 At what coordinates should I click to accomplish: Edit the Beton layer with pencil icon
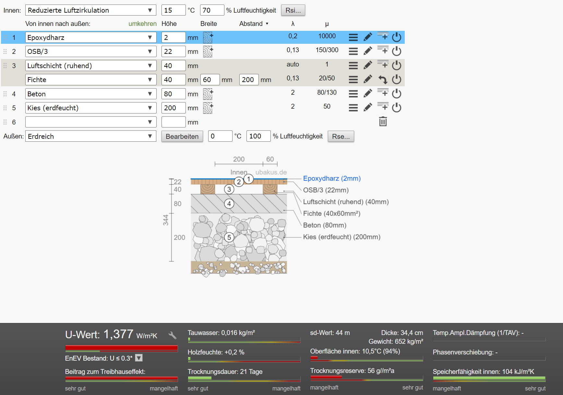pyautogui.click(x=368, y=93)
